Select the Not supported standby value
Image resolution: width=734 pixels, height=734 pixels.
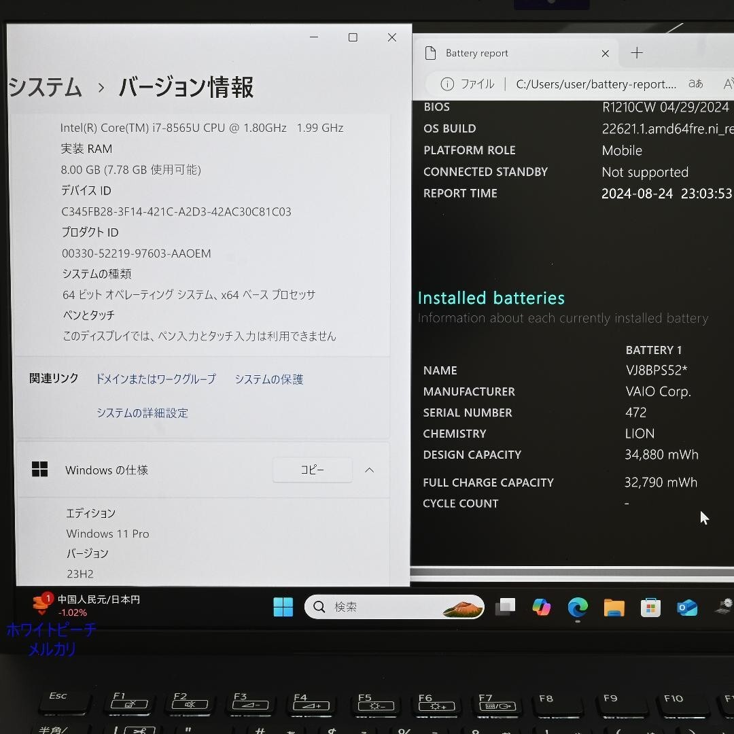(x=645, y=172)
